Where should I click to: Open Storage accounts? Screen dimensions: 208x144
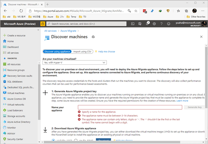[x=14, y=116]
